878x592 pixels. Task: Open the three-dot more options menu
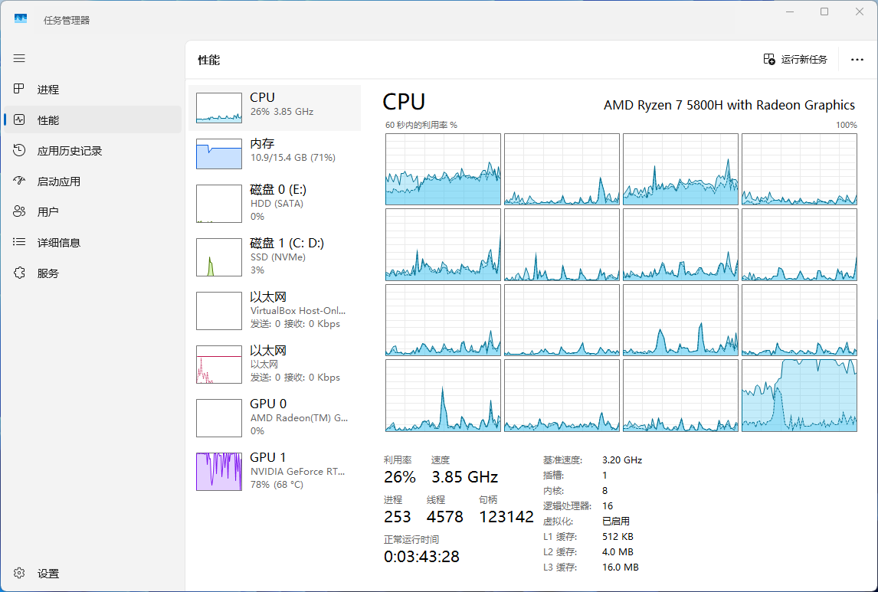point(857,60)
